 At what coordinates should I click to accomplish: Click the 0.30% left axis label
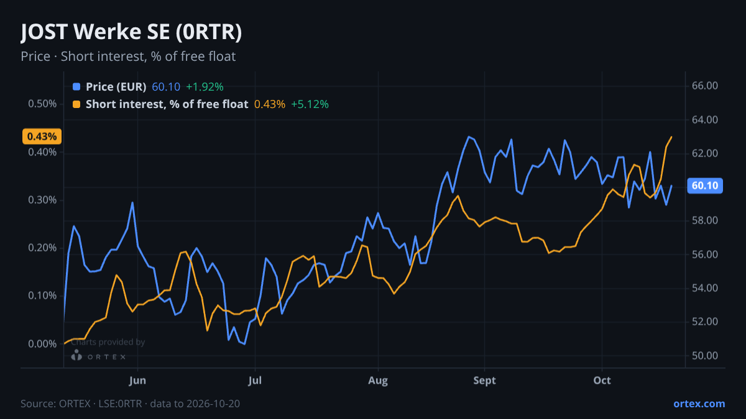(42, 200)
